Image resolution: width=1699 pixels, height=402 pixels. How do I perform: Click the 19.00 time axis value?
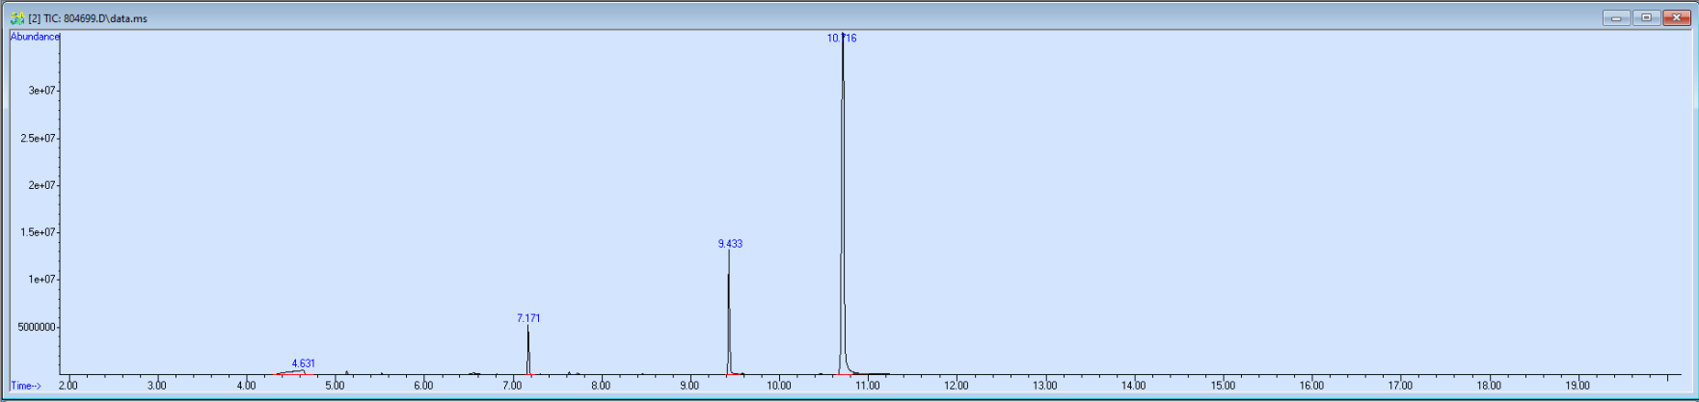tap(1578, 386)
